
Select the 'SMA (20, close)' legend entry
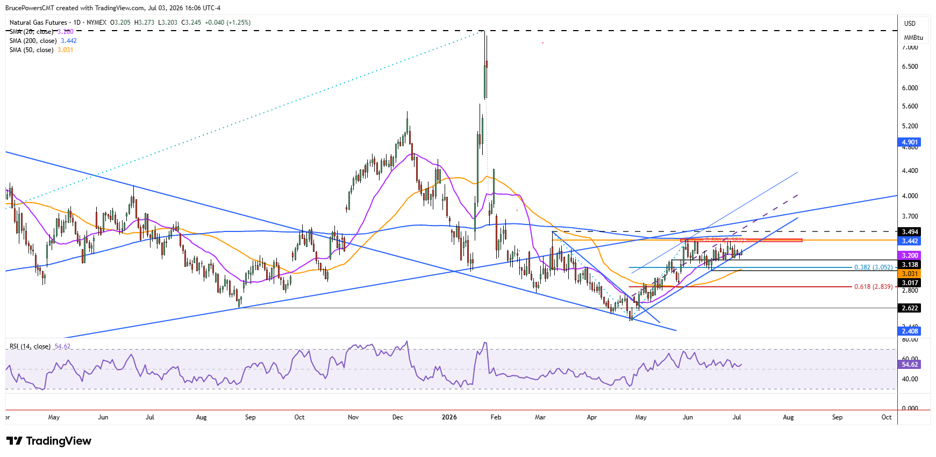pyautogui.click(x=31, y=32)
